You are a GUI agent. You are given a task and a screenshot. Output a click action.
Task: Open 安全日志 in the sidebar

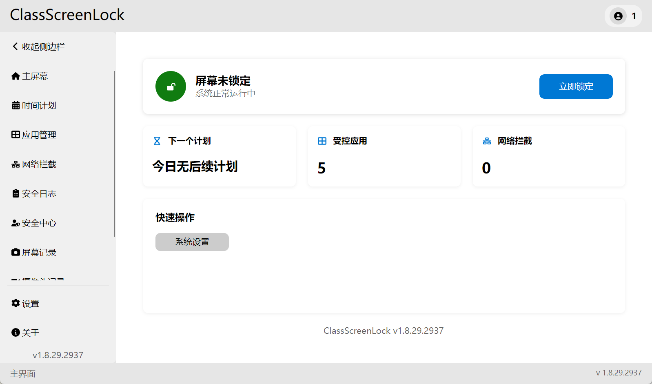pyautogui.click(x=39, y=193)
